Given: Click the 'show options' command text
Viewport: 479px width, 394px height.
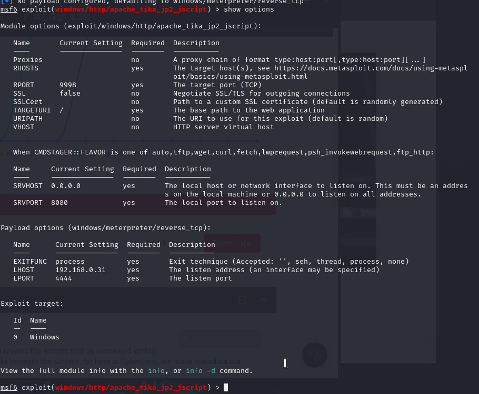Looking at the screenshot, I should coord(249,9).
